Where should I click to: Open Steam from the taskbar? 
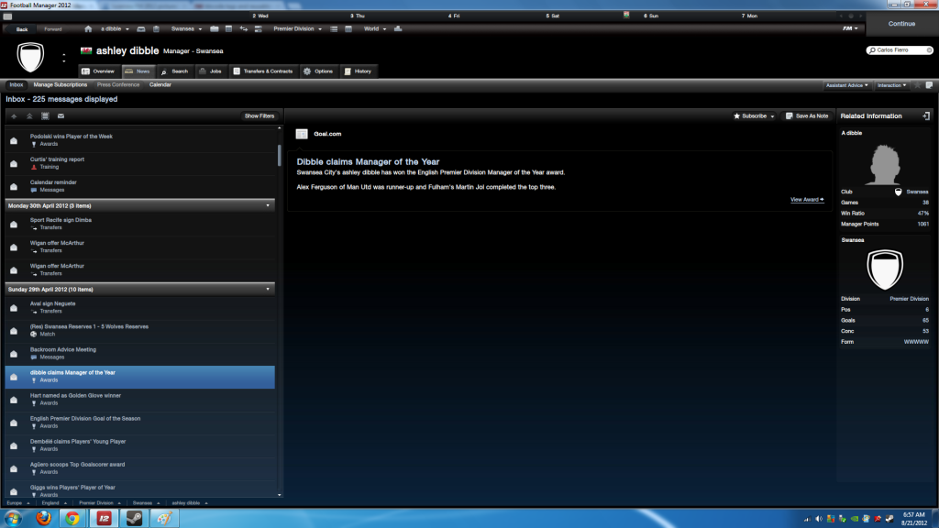[x=134, y=518]
